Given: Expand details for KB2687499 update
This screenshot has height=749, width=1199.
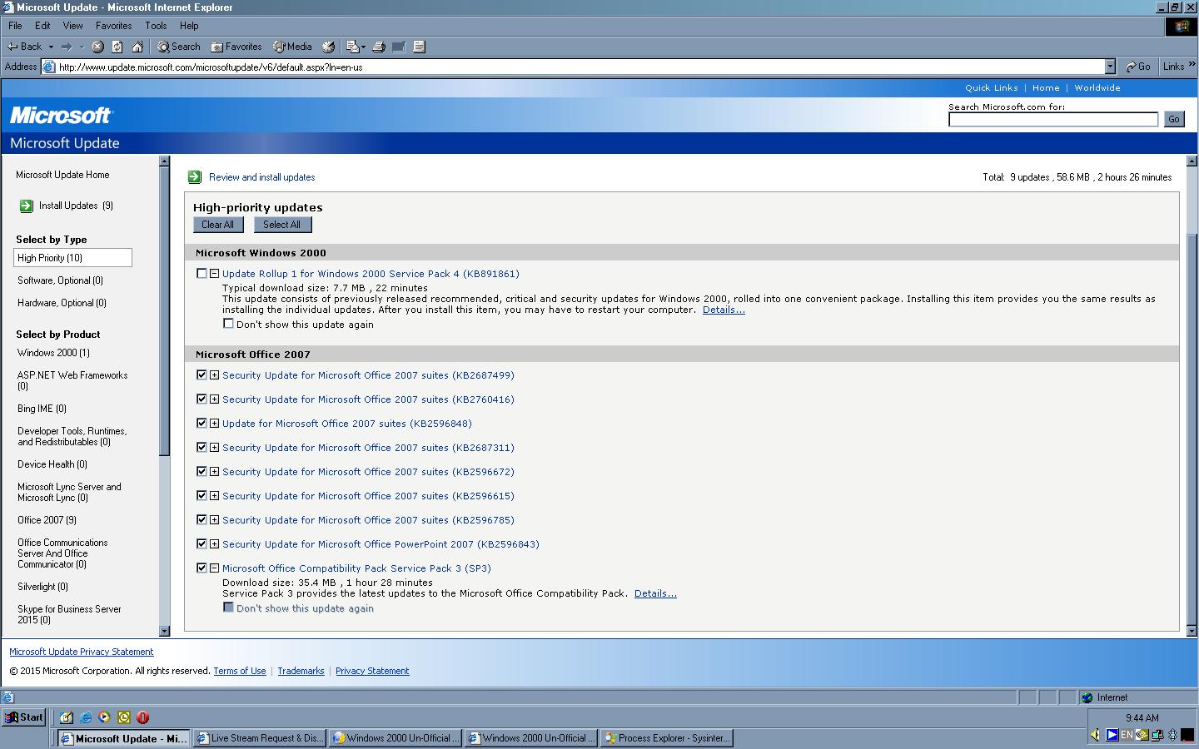Looking at the screenshot, I should pyautogui.click(x=214, y=375).
